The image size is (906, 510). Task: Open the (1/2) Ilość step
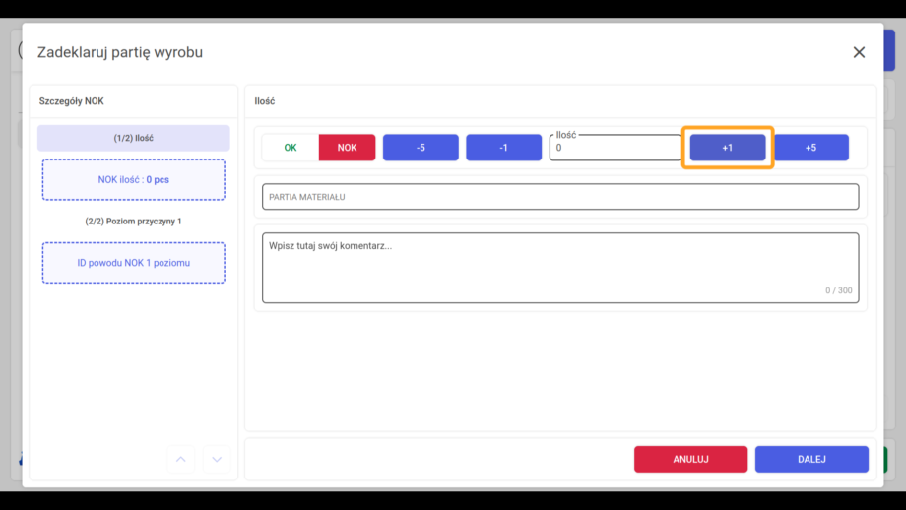pyautogui.click(x=134, y=138)
